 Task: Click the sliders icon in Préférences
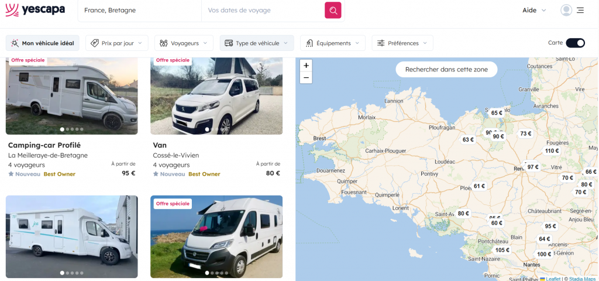click(x=381, y=43)
